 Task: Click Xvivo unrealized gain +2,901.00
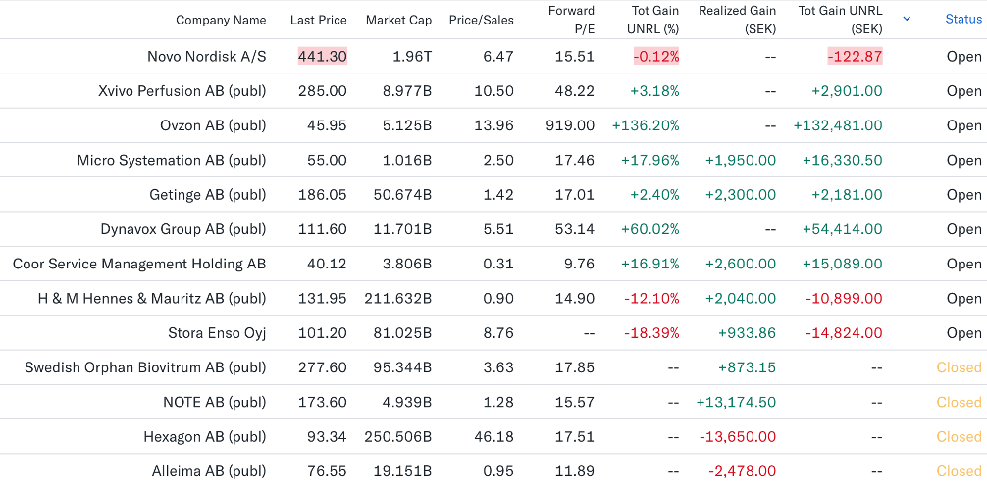point(847,90)
